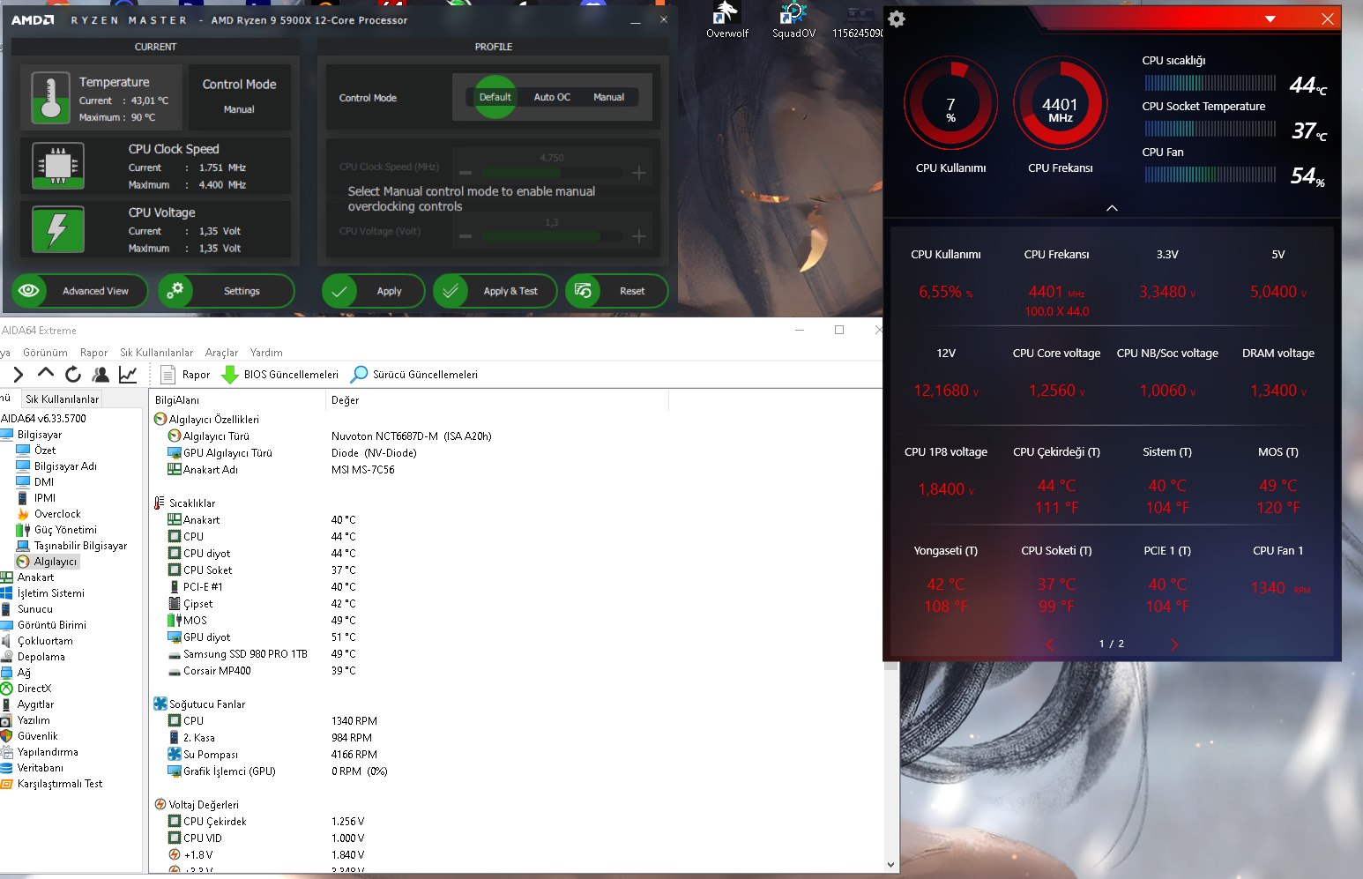Open BIOS Güncellemeleri in AIDA64 toolbar

(280, 375)
